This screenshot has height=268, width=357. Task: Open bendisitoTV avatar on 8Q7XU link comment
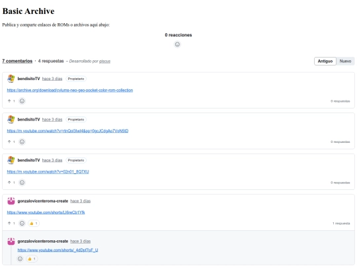11,160
